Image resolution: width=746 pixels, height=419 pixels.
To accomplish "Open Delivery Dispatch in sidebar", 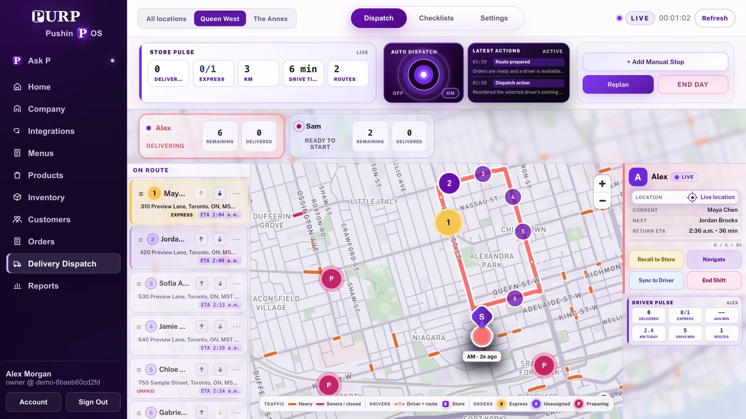I will click(x=63, y=264).
